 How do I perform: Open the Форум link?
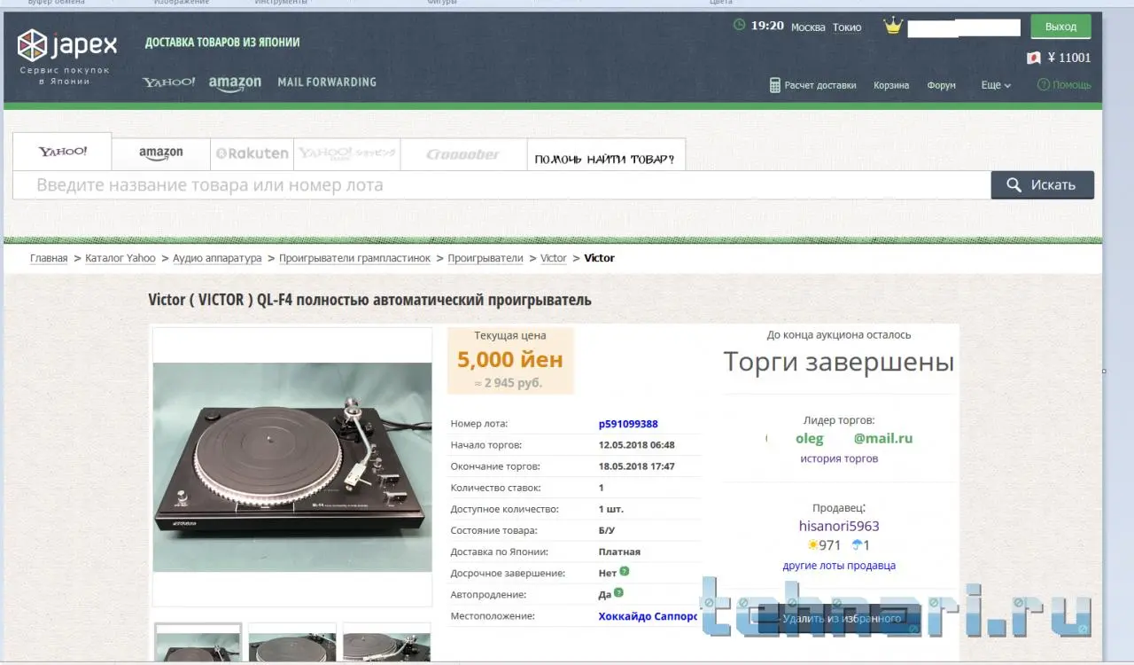[x=941, y=85]
